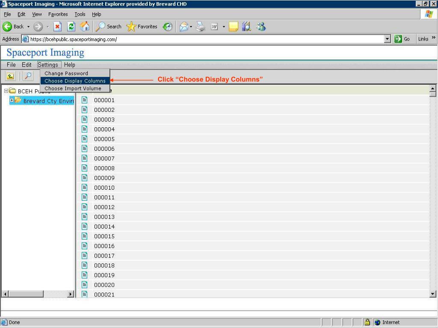Open the Spaceport File menu
Image resolution: width=438 pixels, height=328 pixels.
tap(11, 65)
